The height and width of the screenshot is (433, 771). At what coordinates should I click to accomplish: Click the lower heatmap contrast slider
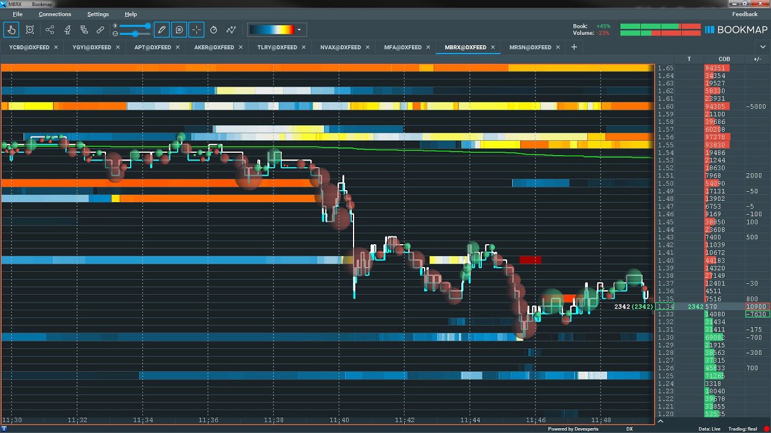(x=135, y=34)
